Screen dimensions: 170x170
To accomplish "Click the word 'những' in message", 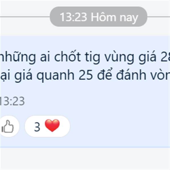I will [18, 57].
